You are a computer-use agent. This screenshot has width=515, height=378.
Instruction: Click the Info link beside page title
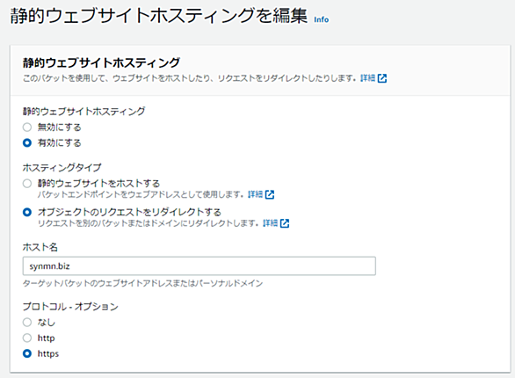(x=322, y=19)
